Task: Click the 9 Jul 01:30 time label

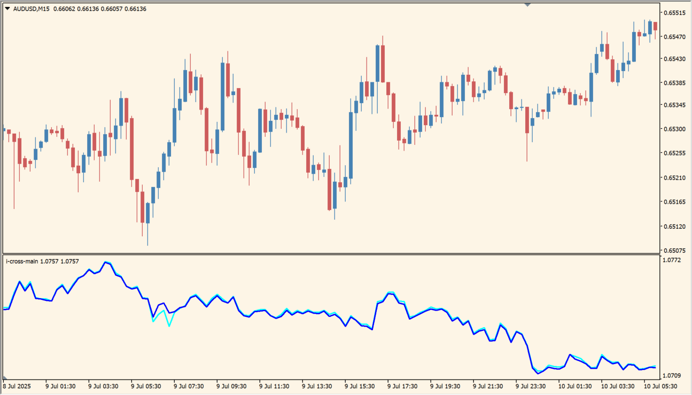Action: click(60, 386)
